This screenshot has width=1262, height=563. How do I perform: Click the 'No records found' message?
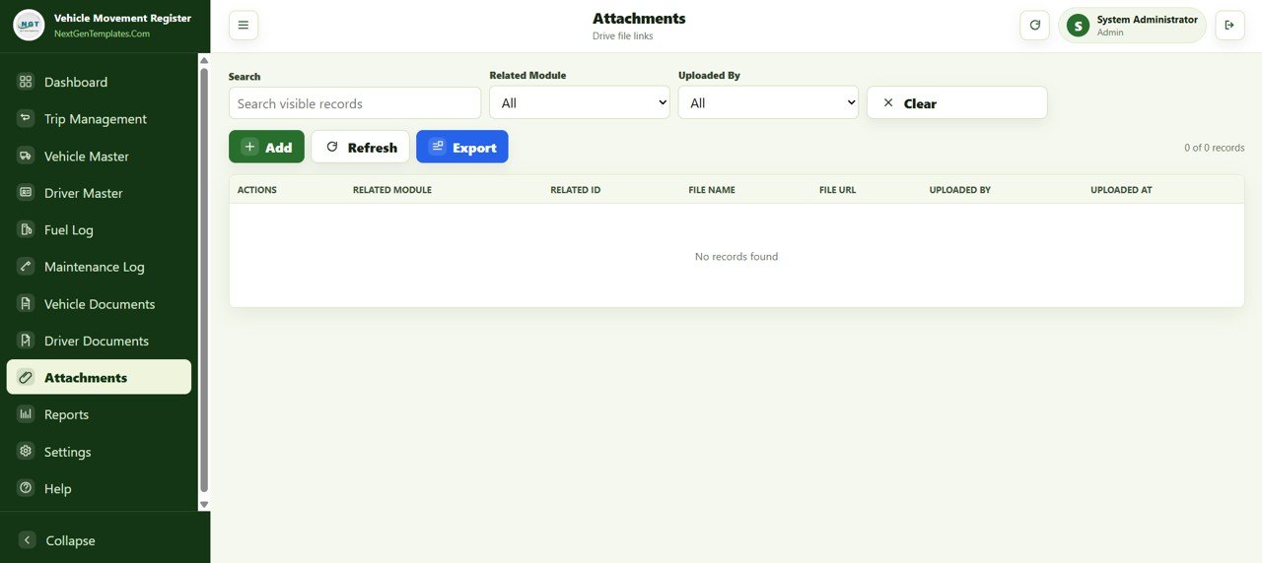(x=736, y=256)
